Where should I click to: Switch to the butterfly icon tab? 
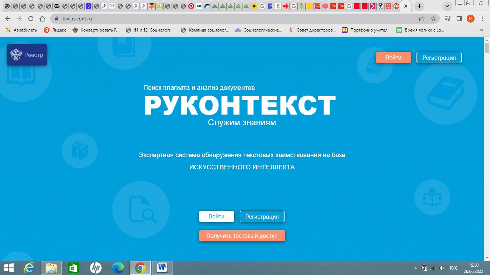pyautogui.click(x=112, y=6)
